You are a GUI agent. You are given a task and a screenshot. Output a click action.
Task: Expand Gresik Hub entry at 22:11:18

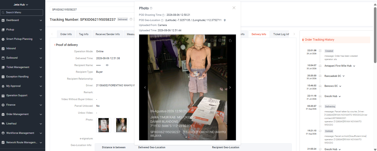[340, 97]
